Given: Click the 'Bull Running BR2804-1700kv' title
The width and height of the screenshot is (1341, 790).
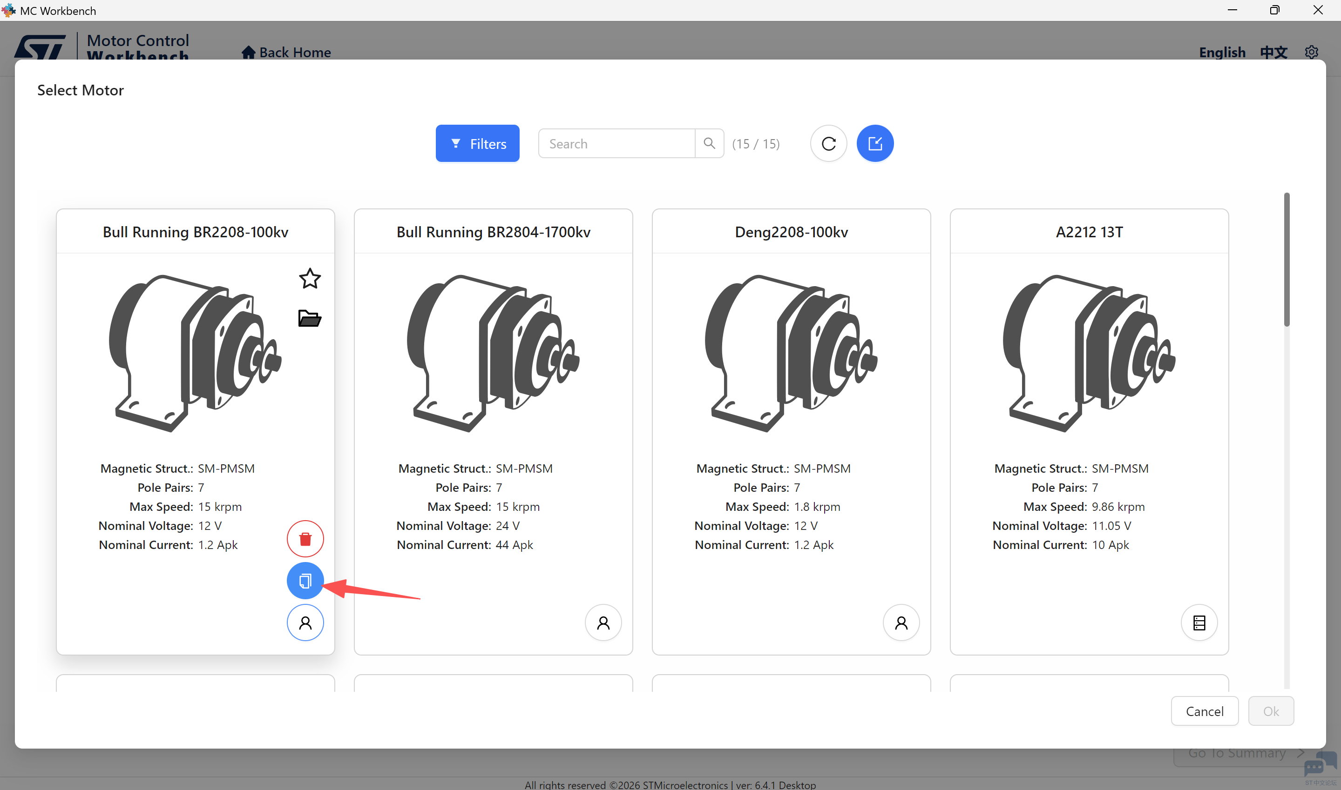Looking at the screenshot, I should (x=494, y=232).
